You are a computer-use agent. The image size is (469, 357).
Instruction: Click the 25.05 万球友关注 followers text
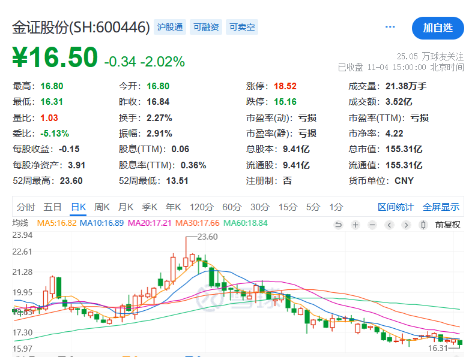[x=430, y=56]
